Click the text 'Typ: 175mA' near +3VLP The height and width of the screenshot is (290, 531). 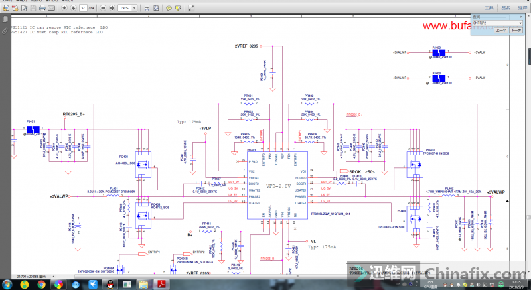(x=189, y=122)
